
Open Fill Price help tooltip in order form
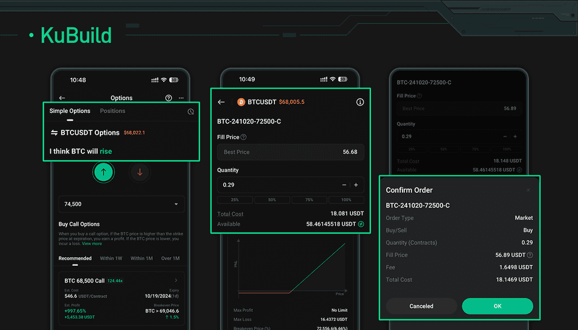click(244, 137)
